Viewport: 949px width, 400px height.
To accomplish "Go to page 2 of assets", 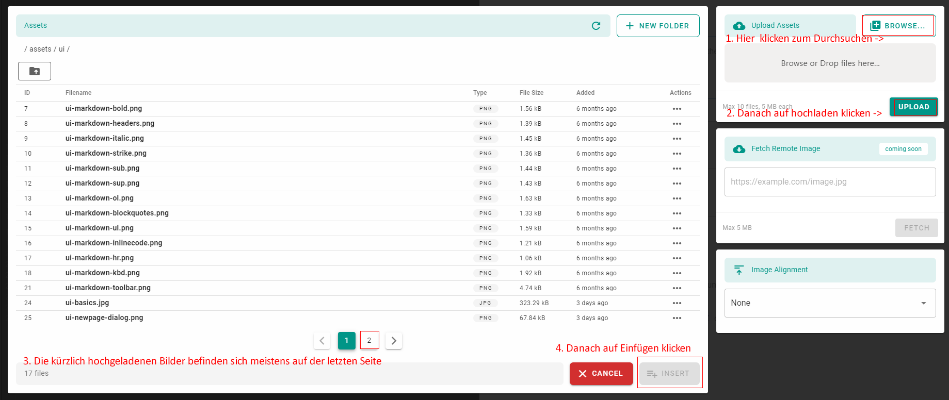I will (x=369, y=340).
